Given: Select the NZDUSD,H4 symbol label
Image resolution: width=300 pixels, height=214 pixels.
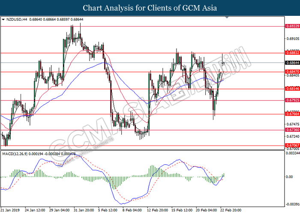Looking at the screenshot, I should click(16, 20).
